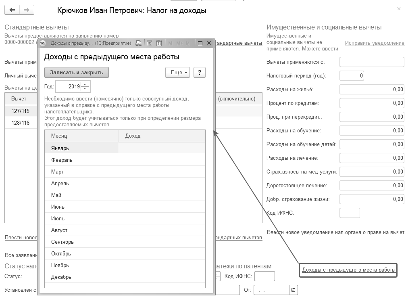Click the Расходы на обучение детей field
The width and height of the screenshot is (406, 297).
pyautogui.click(x=372, y=144)
